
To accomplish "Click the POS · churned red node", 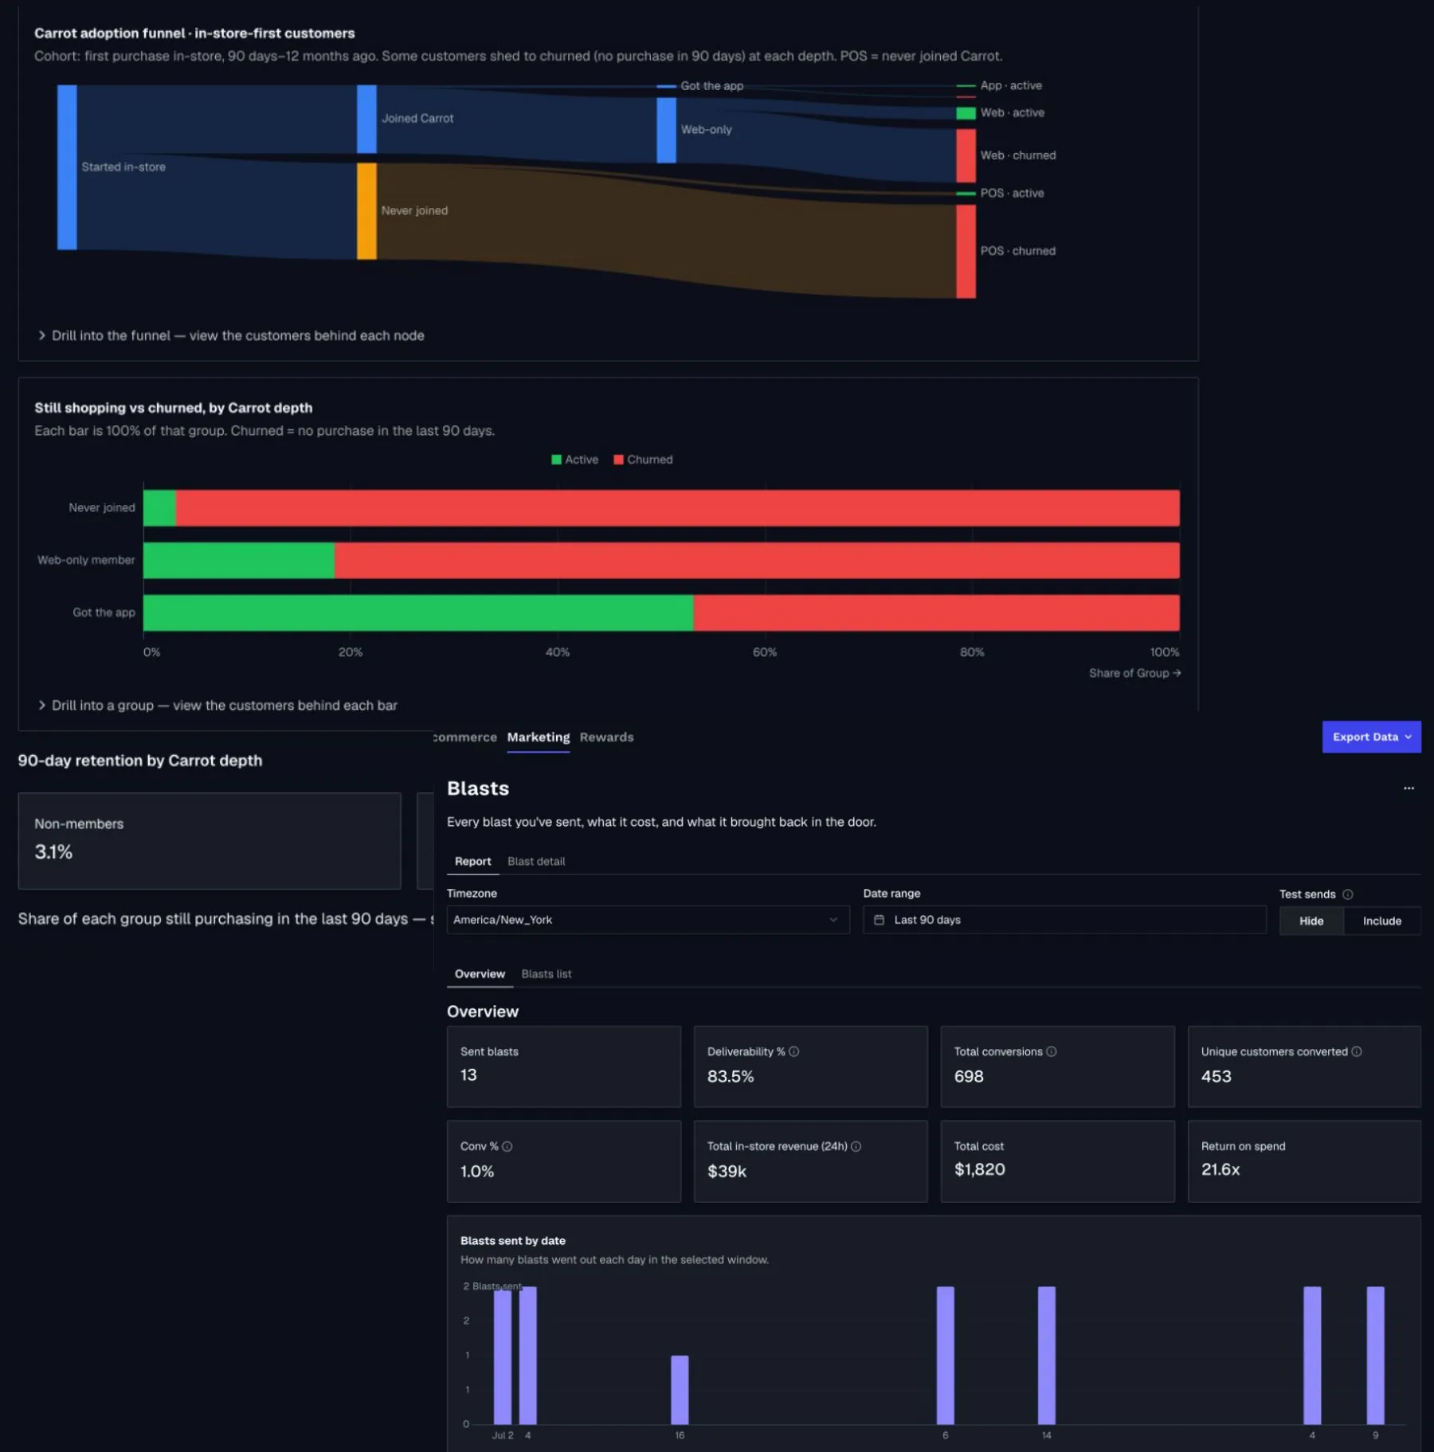I will pyautogui.click(x=966, y=252).
